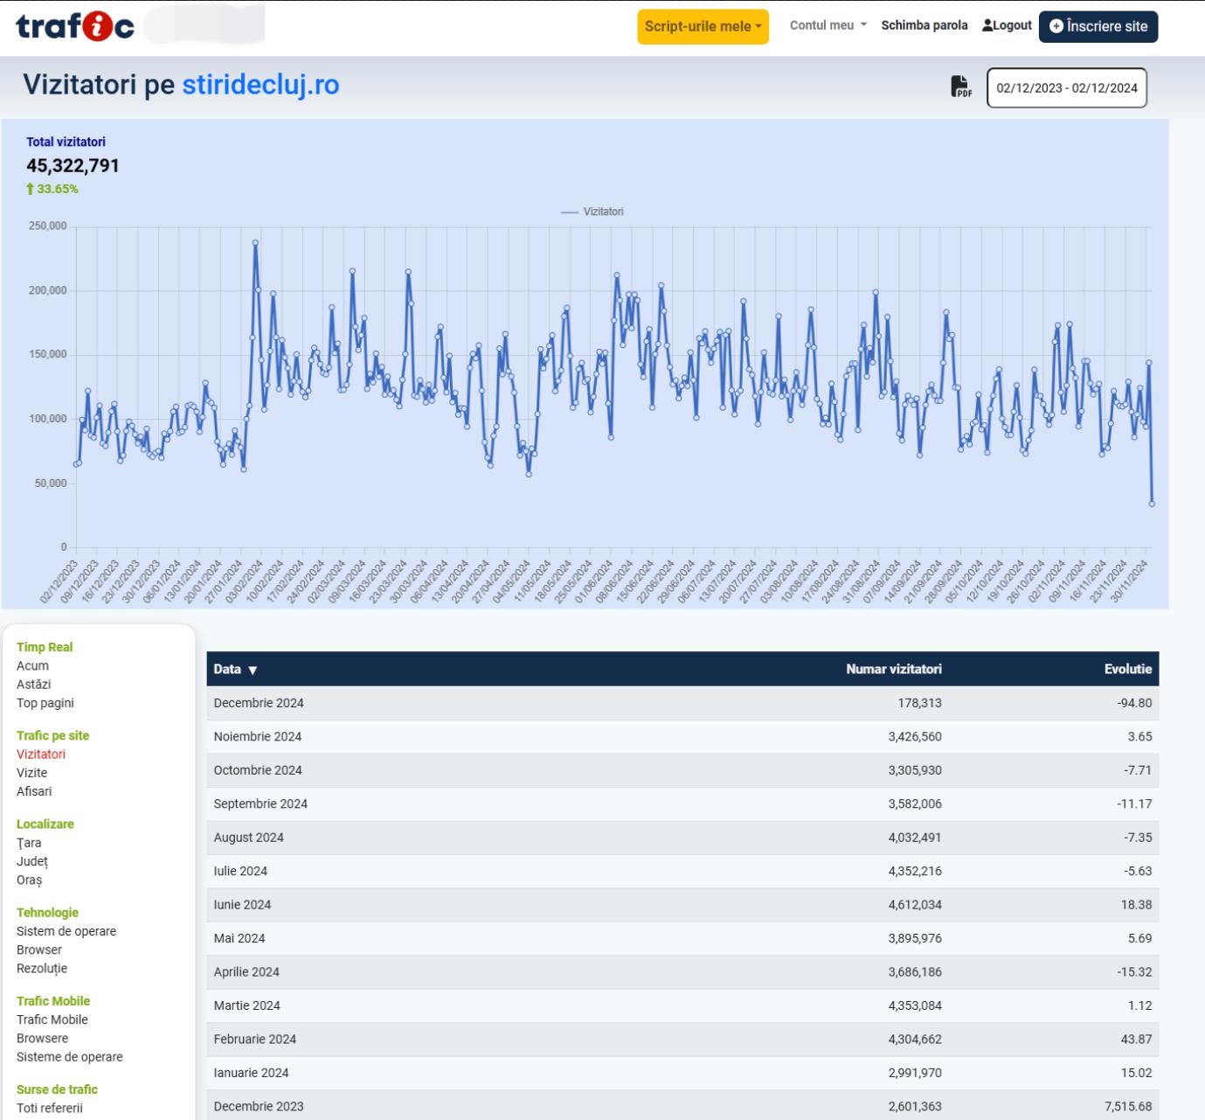
Task: Sort by Numar vizitatori column header
Action: coord(893,669)
